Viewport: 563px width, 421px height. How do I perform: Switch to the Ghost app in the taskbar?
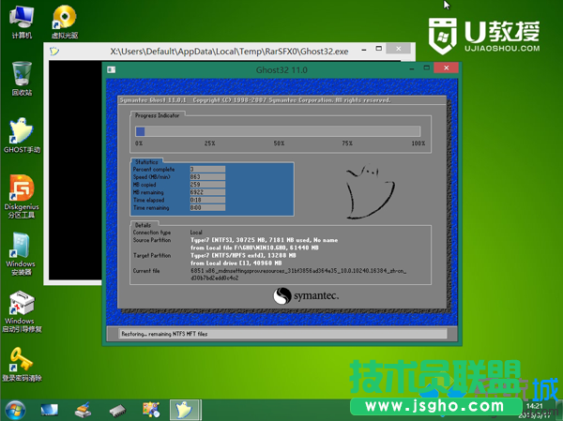pyautogui.click(x=184, y=410)
